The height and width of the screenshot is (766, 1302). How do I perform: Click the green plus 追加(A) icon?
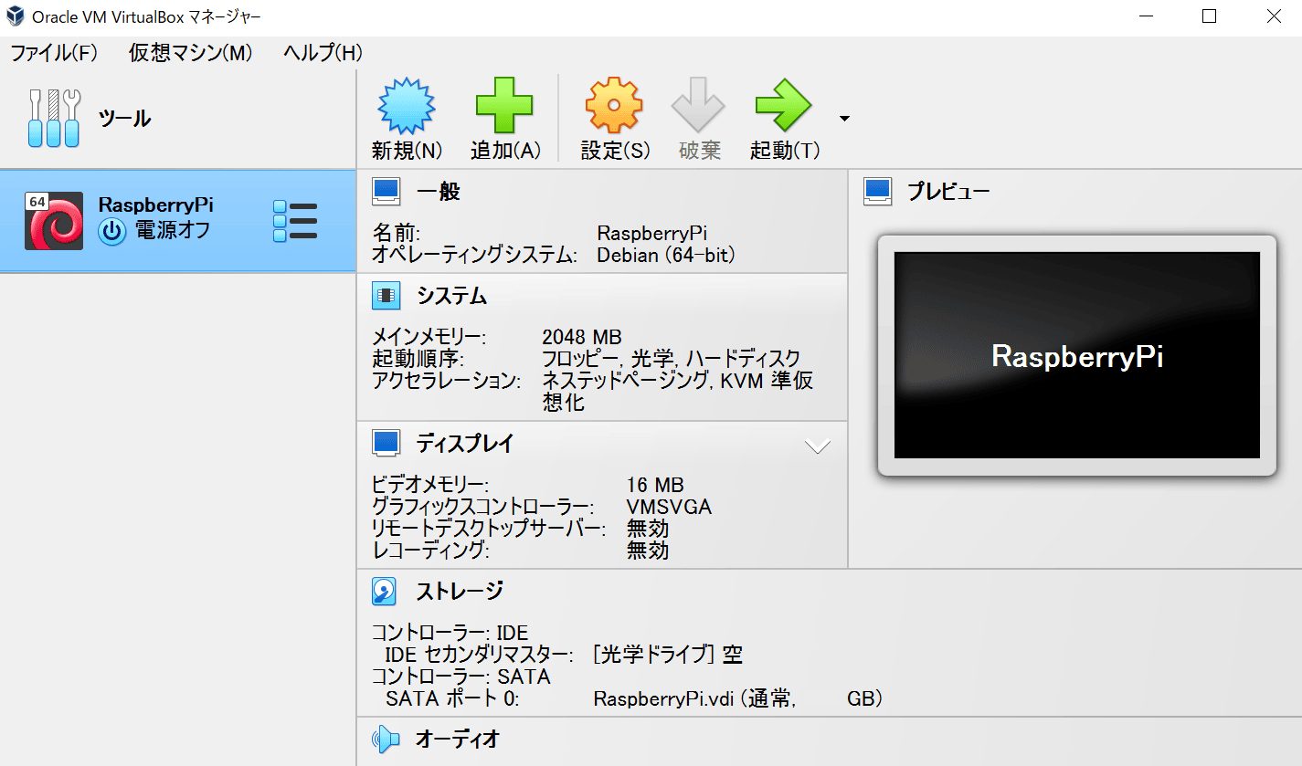tap(504, 106)
